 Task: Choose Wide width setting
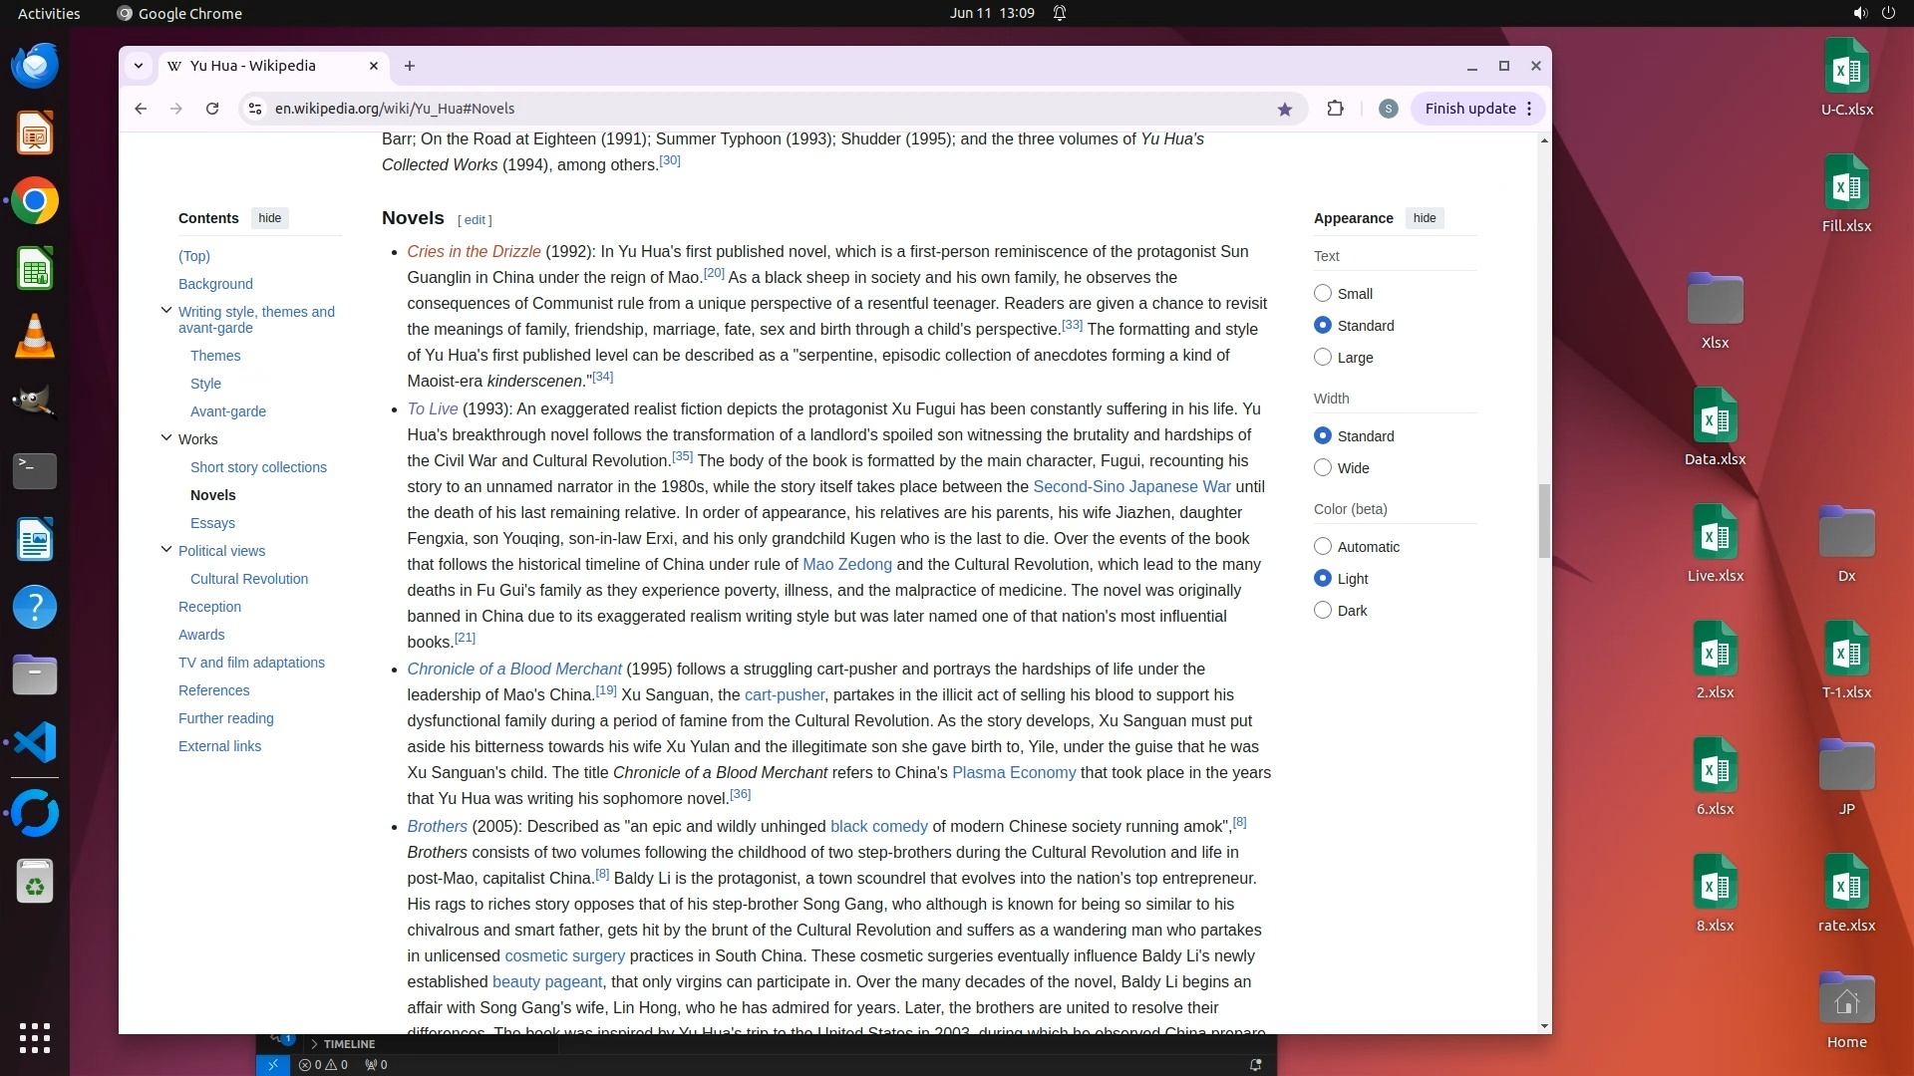pos(1323,467)
